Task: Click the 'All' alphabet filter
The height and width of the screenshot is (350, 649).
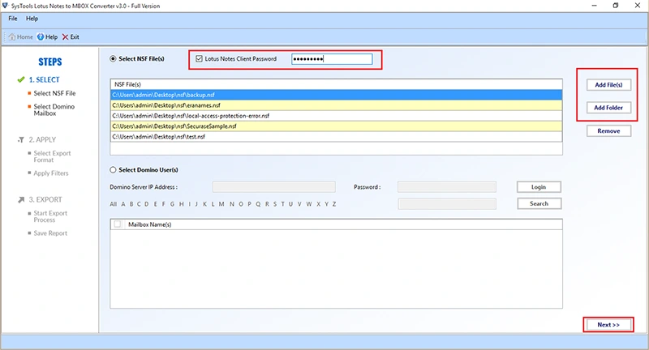Action: (113, 204)
